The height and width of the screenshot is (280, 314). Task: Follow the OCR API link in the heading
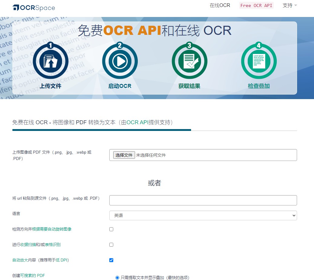137,122
